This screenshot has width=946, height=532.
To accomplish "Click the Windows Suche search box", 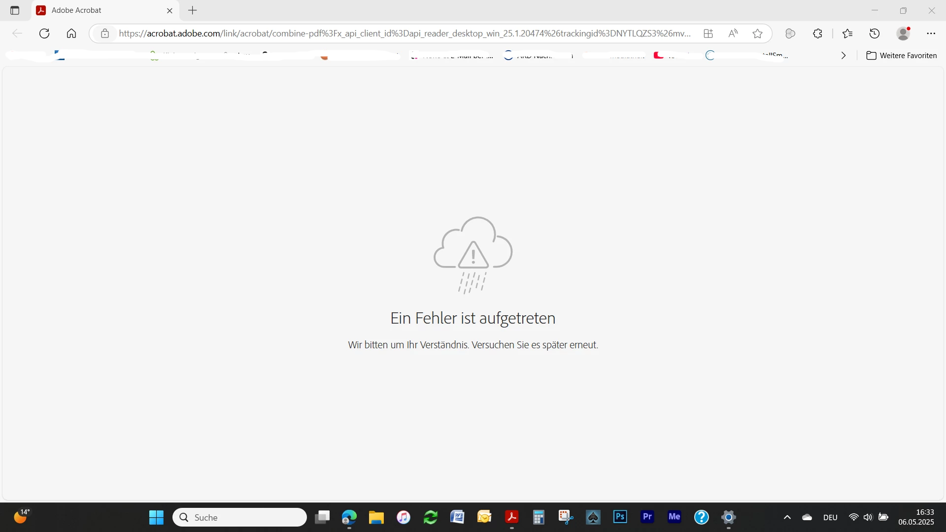I will (x=240, y=517).
